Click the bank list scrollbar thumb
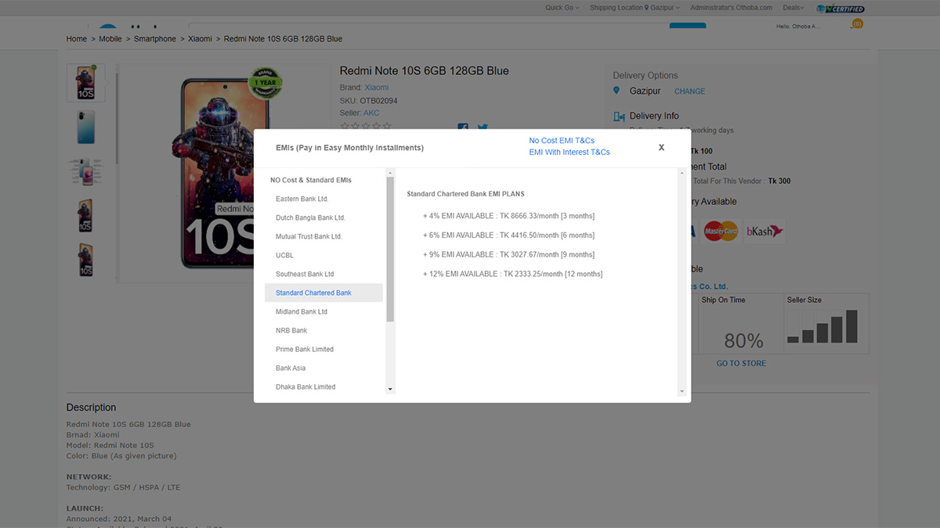 [x=390, y=249]
